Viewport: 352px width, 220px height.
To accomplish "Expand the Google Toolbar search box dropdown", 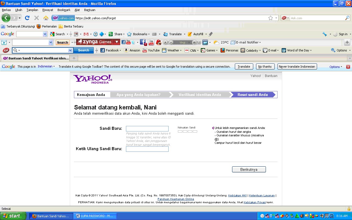I will 45,34.
